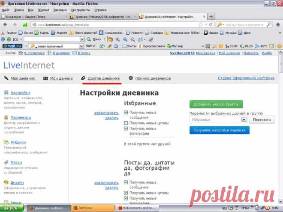Click the green bars icon beside address bar
Screen dimensions: 283x212
click(25, 25)
